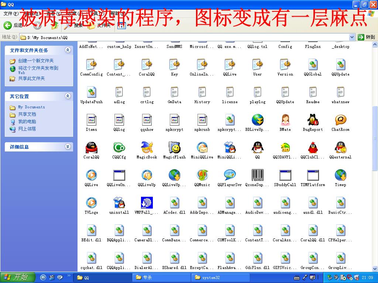
Task: Select the UpdatePush file icon
Action: click(x=92, y=92)
